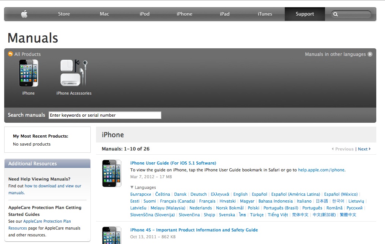The image size is (385, 244).
Task: Choose the Čeština language manual
Action: pos(163,194)
